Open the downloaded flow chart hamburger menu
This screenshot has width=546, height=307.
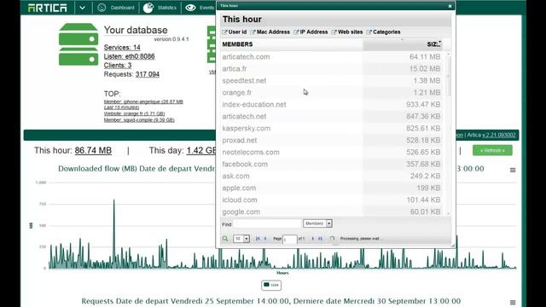[x=513, y=171]
